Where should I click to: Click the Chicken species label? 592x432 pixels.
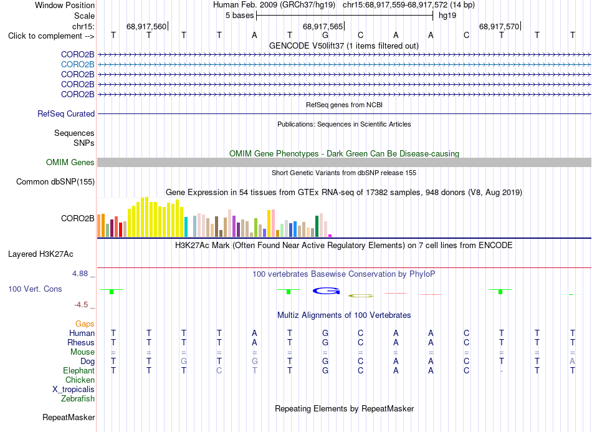(80, 380)
